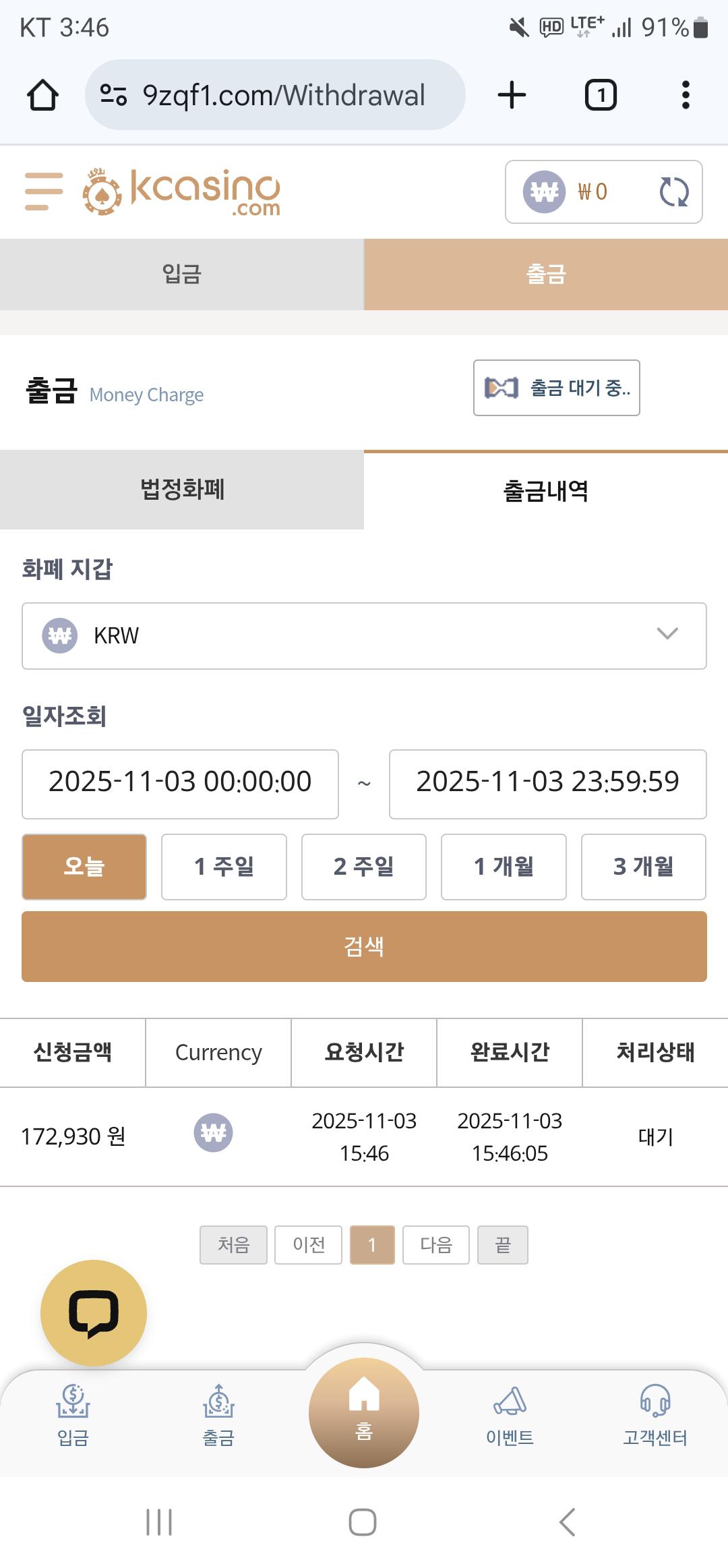Open browser three-dot menu
This screenshot has height=1562, width=728.
click(686, 95)
